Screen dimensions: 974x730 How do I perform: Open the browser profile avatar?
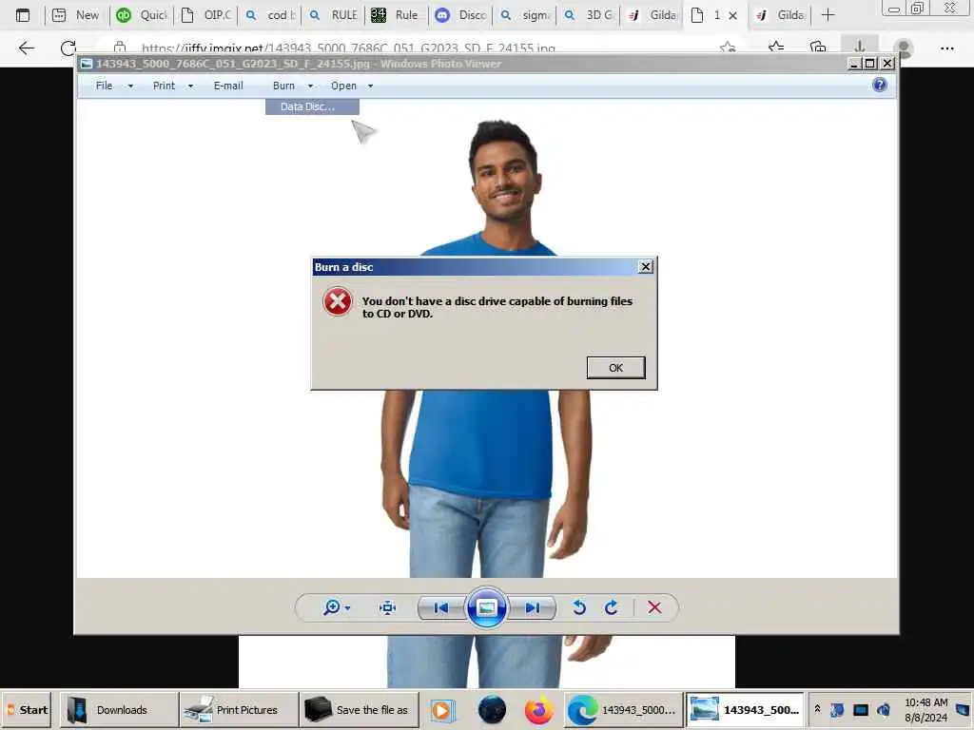904,48
